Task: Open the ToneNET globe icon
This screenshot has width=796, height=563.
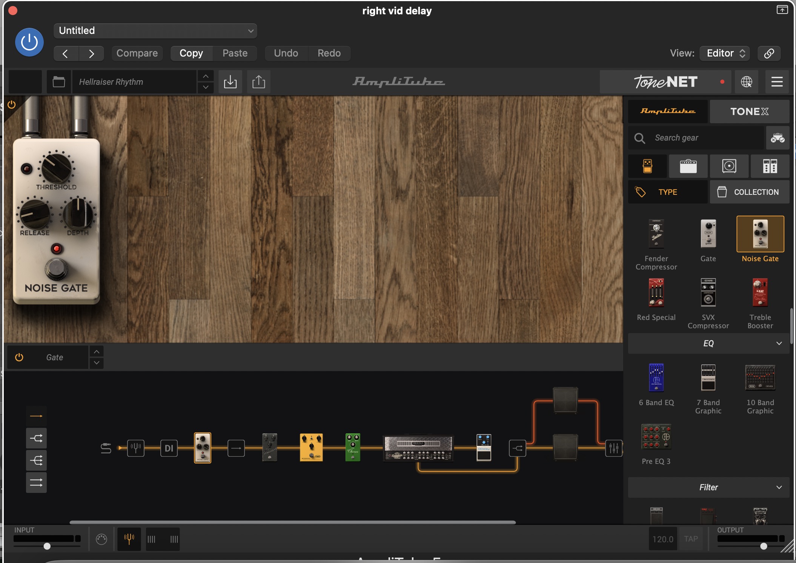Action: click(x=746, y=82)
